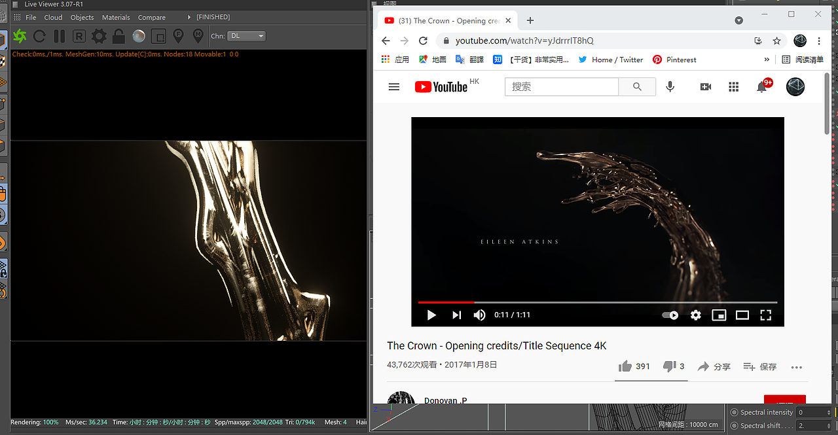Click the grip dots icon left of File menu
838x435 pixels.
pyautogui.click(x=16, y=17)
